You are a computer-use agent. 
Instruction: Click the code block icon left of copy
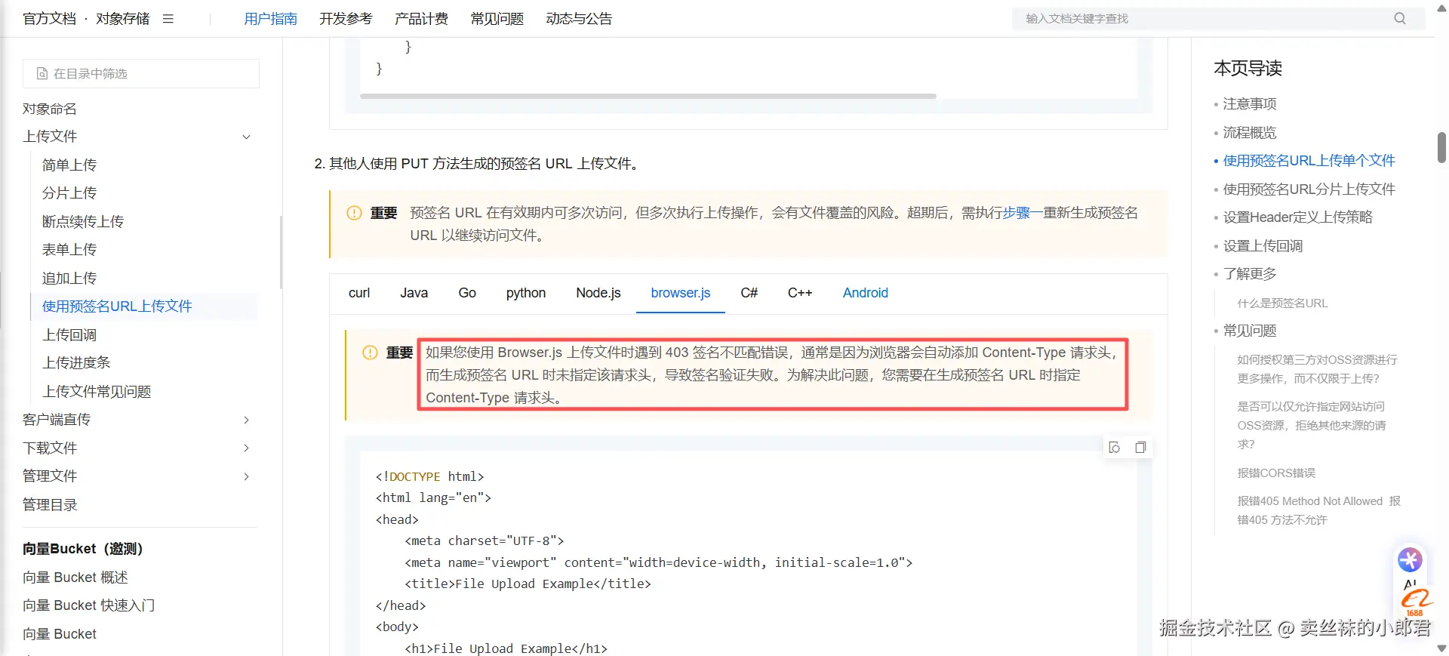[x=1115, y=448]
